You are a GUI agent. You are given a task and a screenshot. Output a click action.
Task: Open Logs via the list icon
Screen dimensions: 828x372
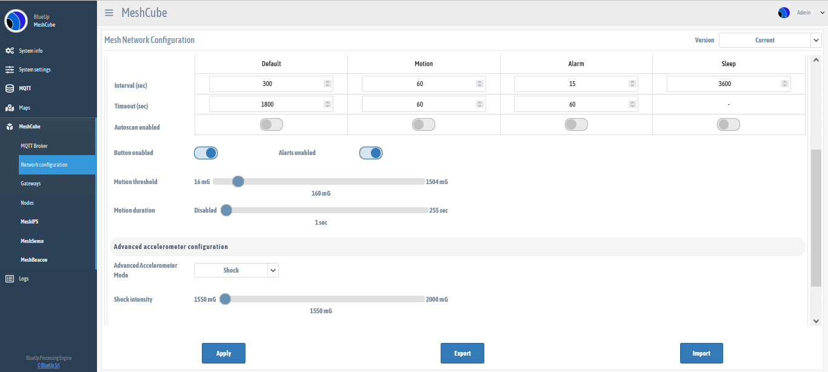point(10,279)
